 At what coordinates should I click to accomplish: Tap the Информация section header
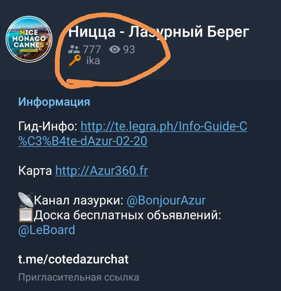pos(54,102)
